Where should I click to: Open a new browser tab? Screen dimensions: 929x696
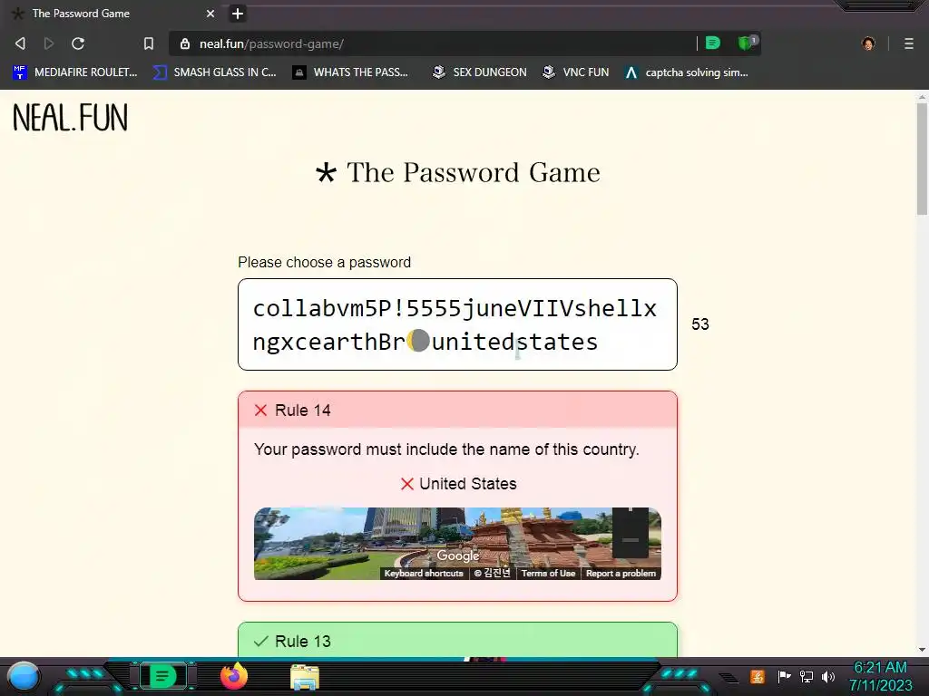238,13
